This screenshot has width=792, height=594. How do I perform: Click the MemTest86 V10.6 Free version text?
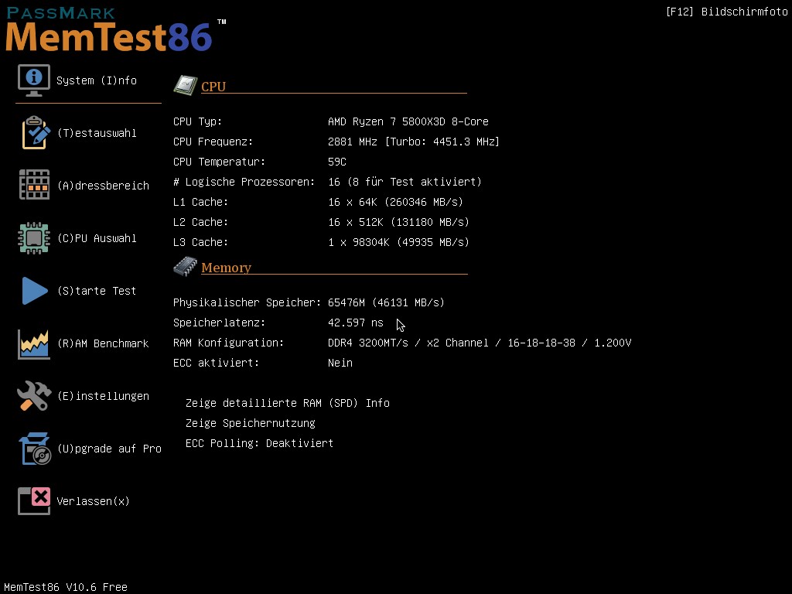(x=66, y=587)
